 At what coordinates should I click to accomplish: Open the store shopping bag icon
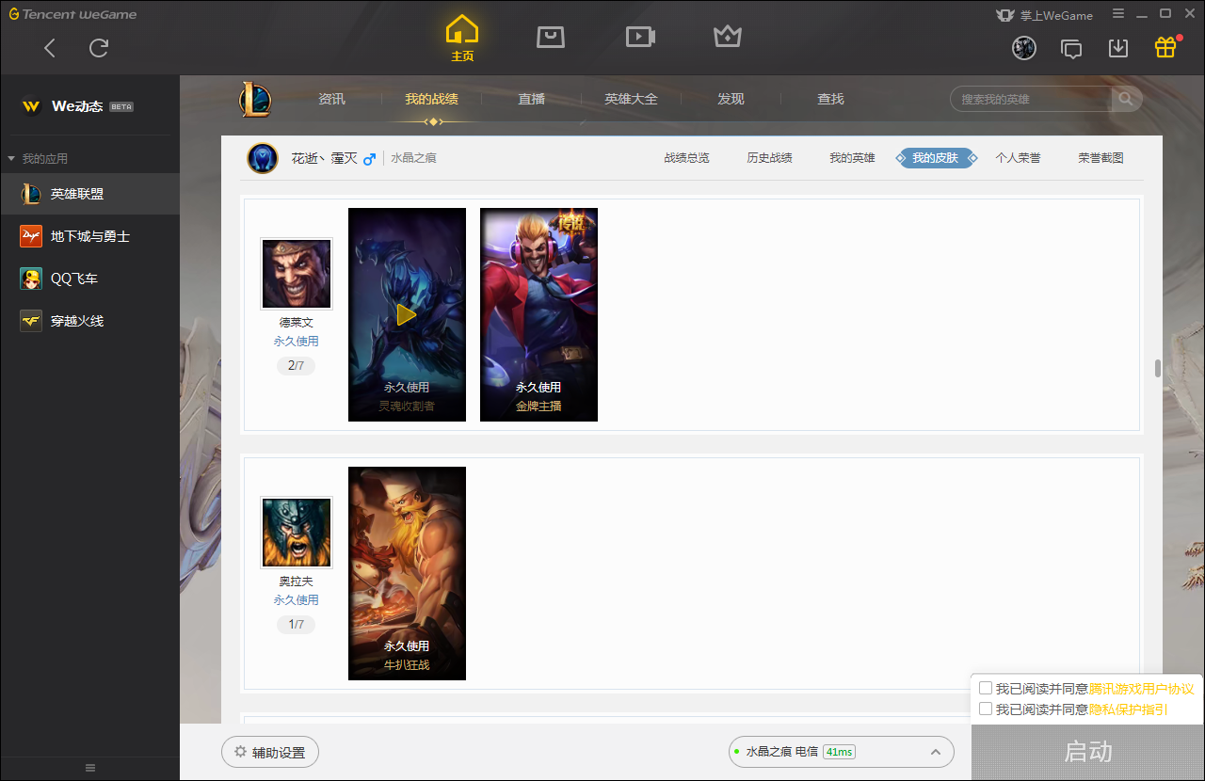pyautogui.click(x=551, y=37)
